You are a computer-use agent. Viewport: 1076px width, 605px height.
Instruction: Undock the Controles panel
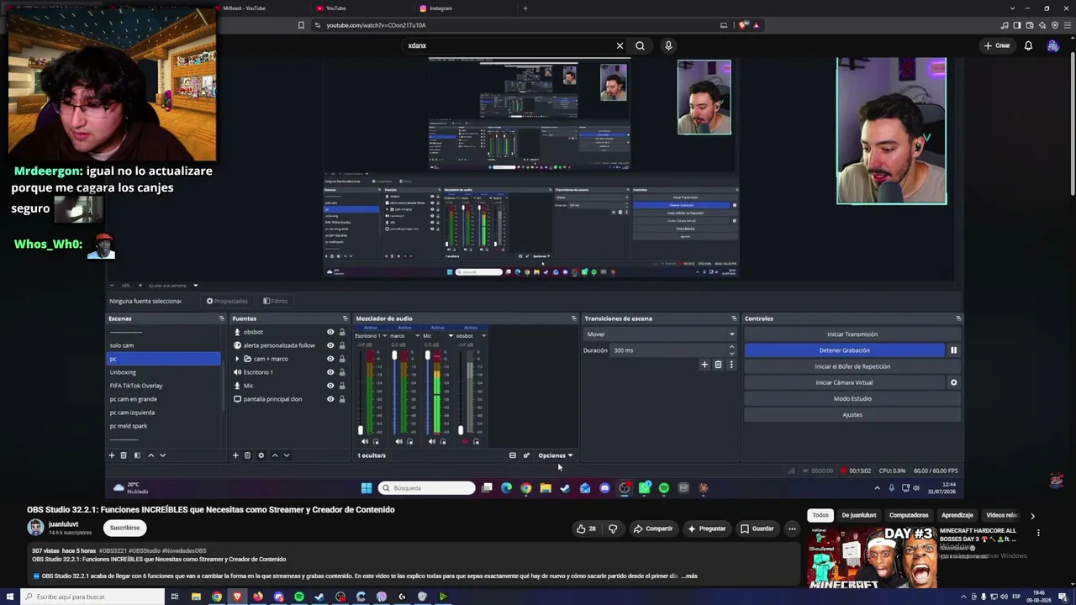tap(958, 318)
